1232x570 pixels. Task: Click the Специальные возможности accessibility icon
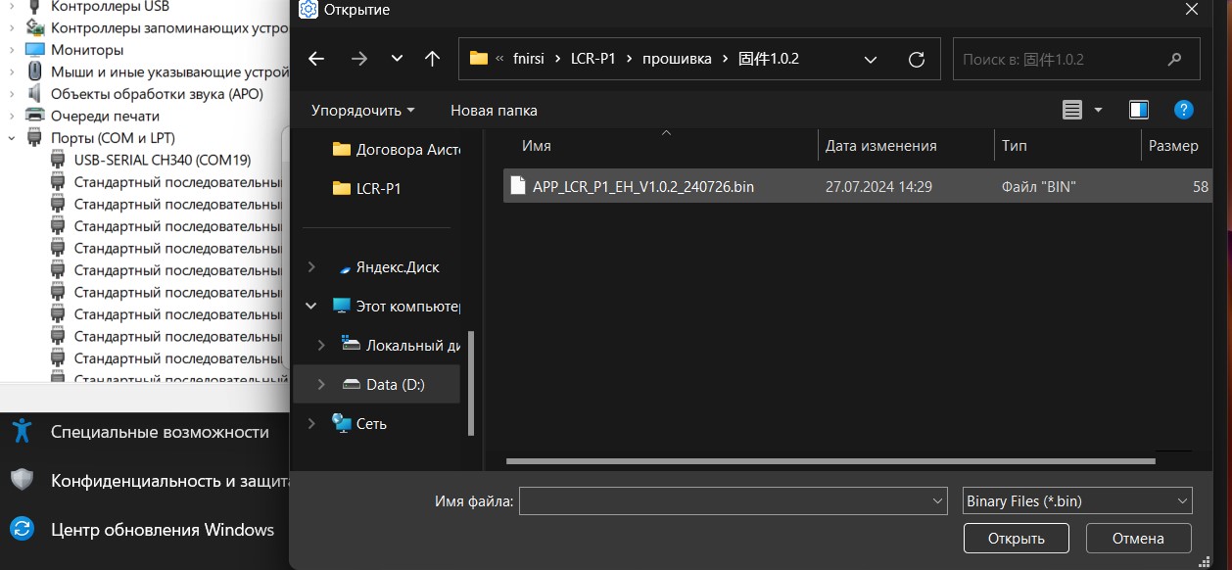pos(22,431)
